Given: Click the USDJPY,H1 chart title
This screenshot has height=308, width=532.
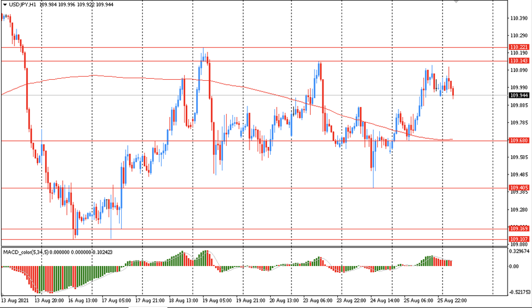Looking at the screenshot, I should 22,5.
